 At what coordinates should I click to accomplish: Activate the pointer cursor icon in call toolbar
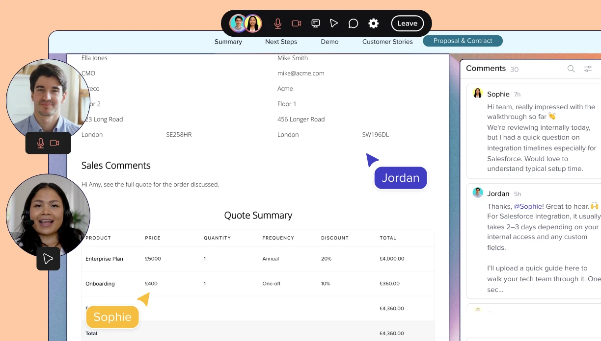pos(334,23)
